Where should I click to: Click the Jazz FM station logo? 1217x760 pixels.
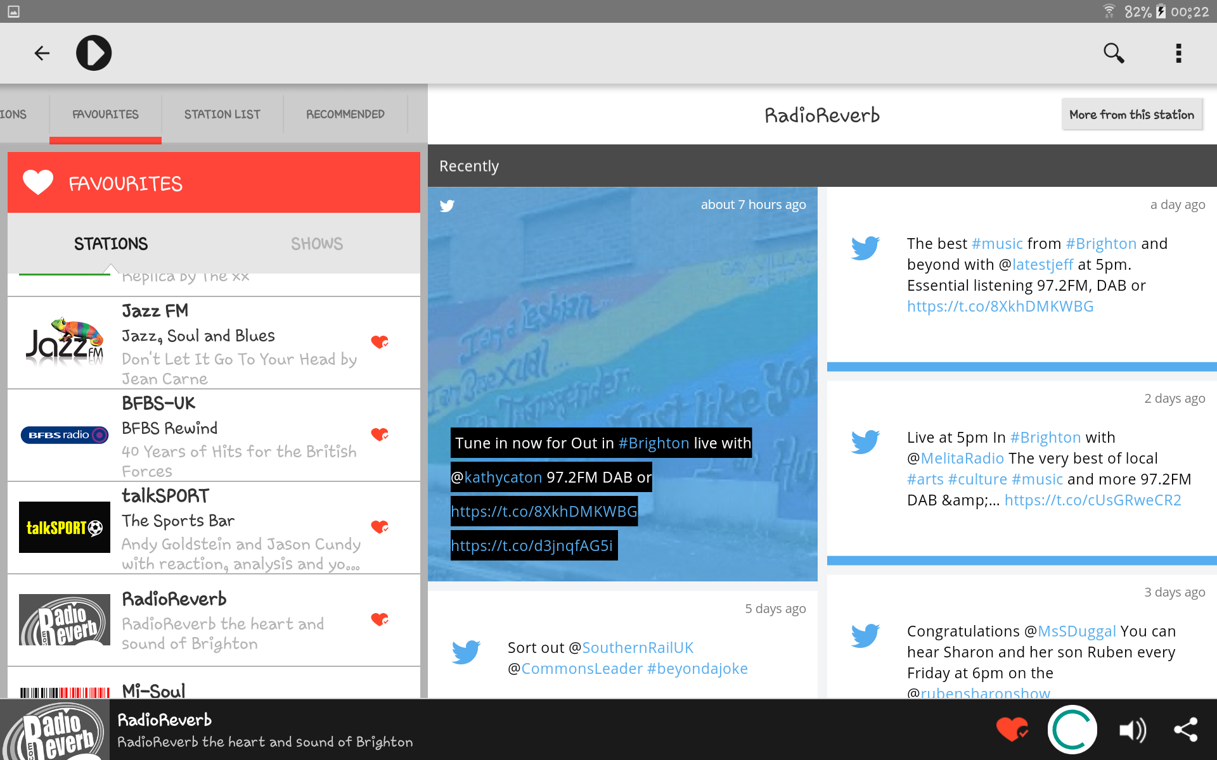tap(65, 342)
